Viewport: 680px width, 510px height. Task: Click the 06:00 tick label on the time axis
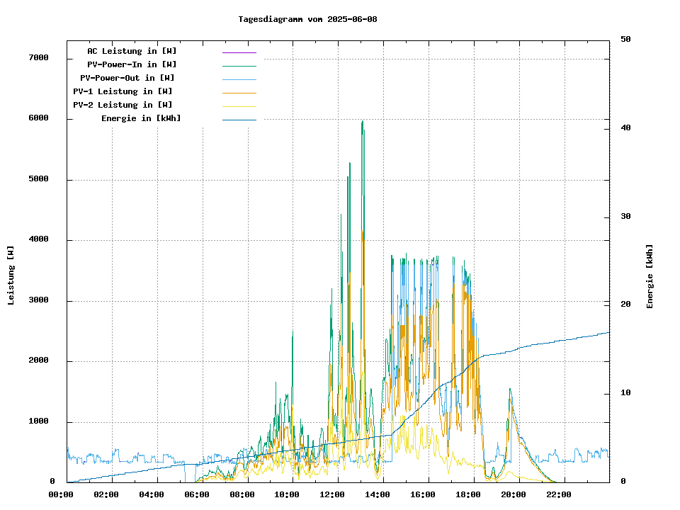tap(197, 494)
